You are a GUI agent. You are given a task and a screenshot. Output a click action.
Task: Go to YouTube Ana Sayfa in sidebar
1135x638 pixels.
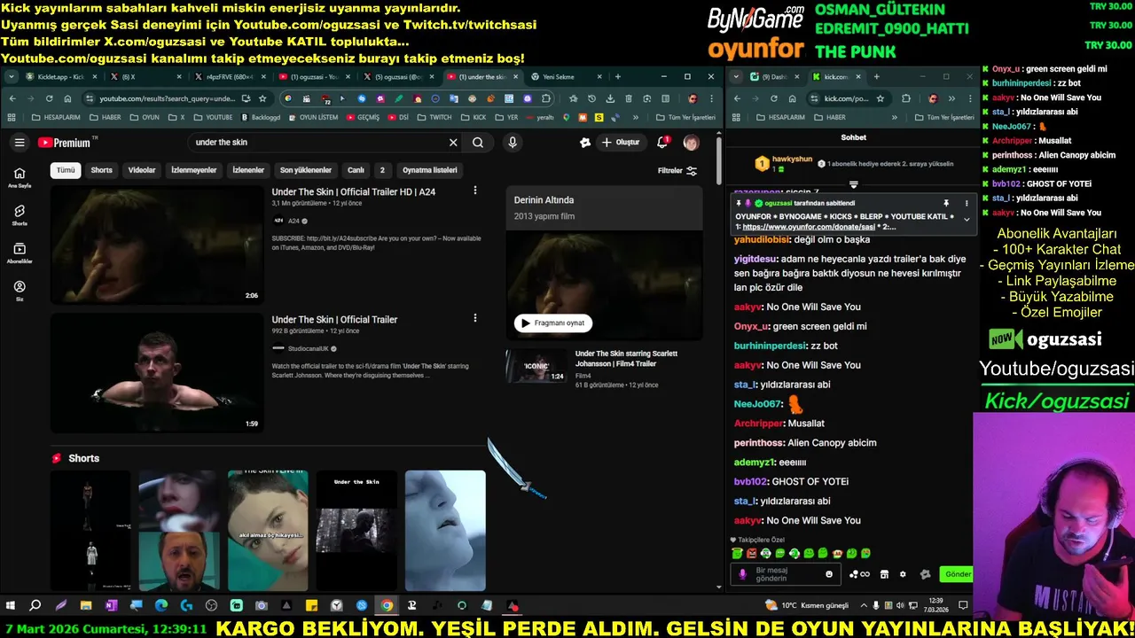[20, 177]
